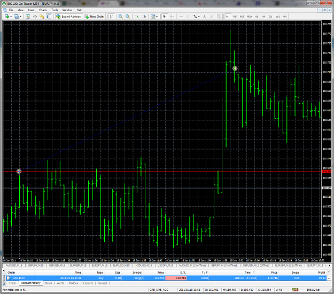Click the trade entry marker on chart
The height and width of the screenshot is (294, 334).
coord(19,171)
